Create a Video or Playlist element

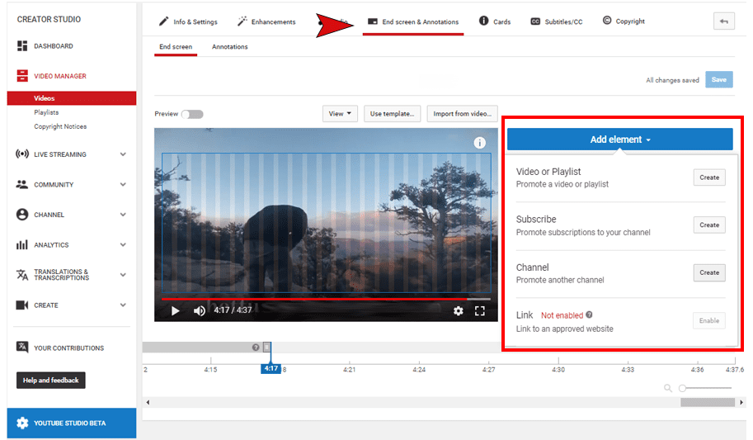[x=709, y=177]
